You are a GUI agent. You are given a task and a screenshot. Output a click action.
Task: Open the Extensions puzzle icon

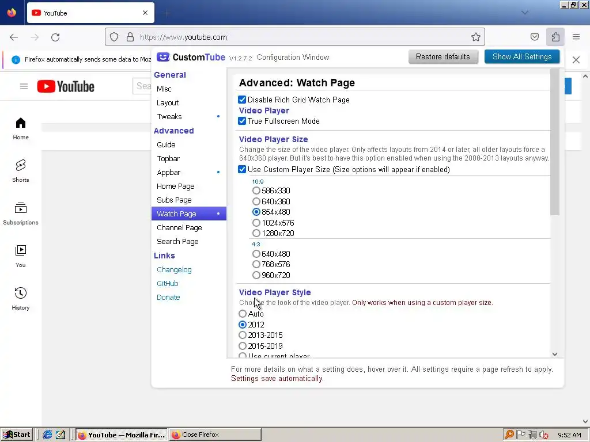tap(555, 37)
